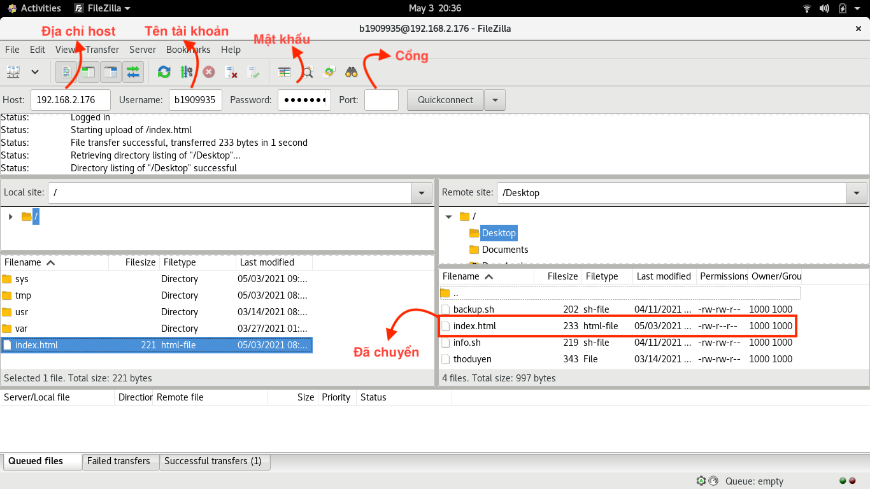Switch to the Failed transfers tab
870x489 pixels.
point(120,461)
